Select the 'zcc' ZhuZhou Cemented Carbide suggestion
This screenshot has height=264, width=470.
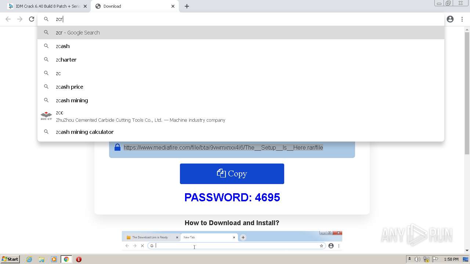(241, 116)
